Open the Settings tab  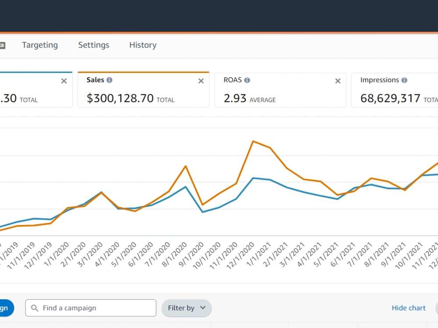pos(94,45)
